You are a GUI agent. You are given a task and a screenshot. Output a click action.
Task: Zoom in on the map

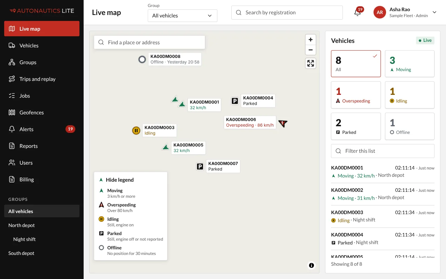pos(310,40)
